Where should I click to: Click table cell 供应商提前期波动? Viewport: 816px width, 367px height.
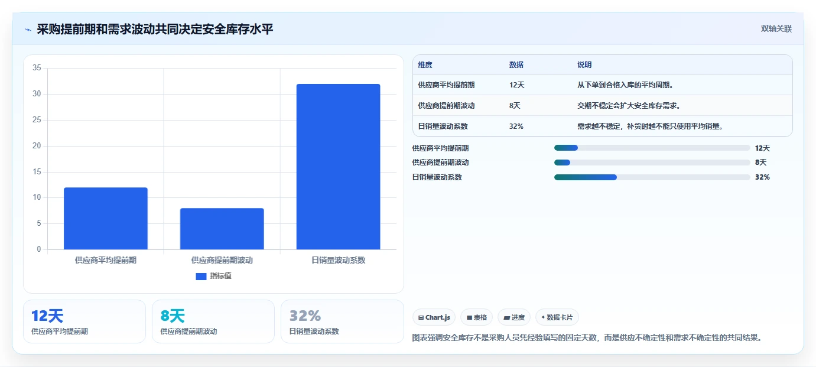[x=446, y=106]
